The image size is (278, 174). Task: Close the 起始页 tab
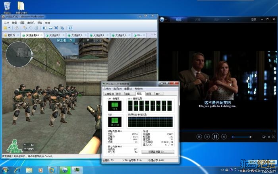coord(18,35)
